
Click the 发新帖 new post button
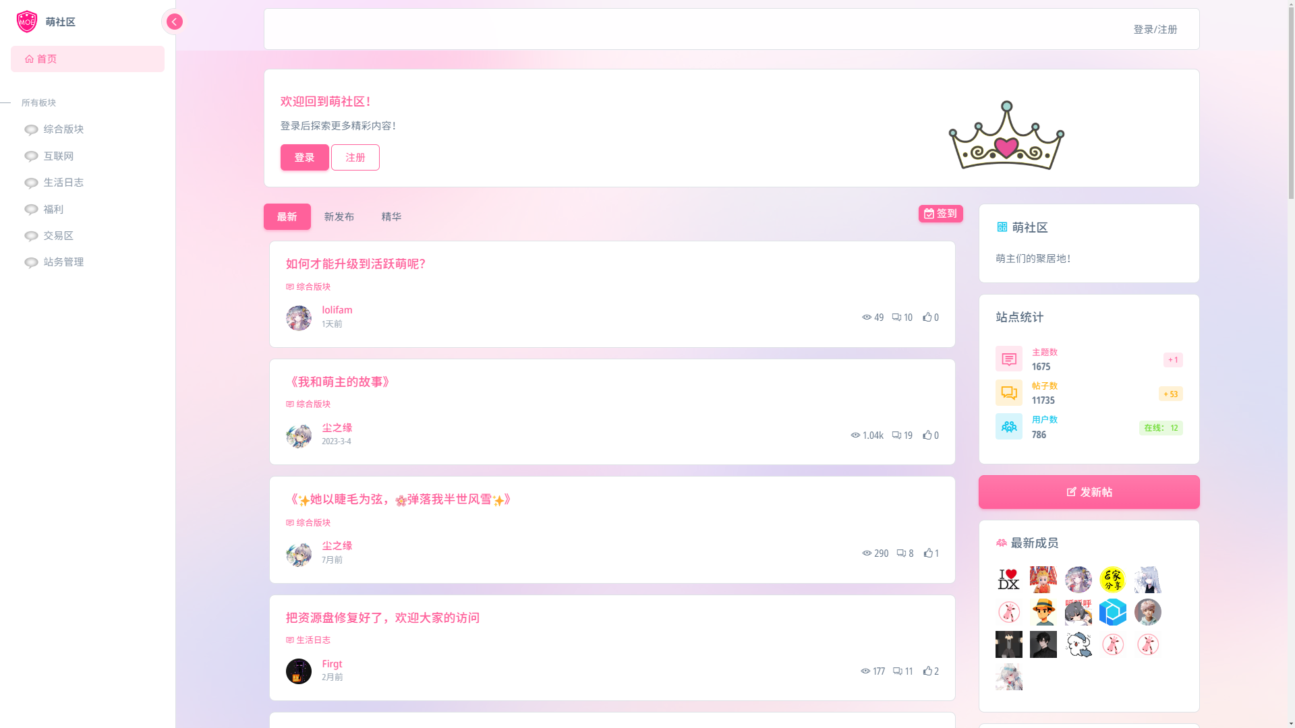pyautogui.click(x=1089, y=492)
